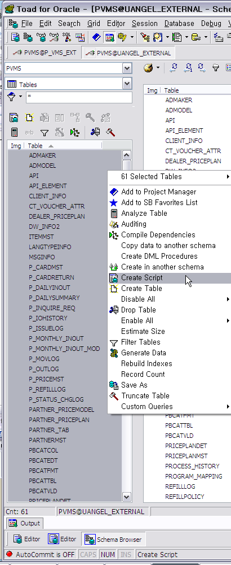Click the Compile Dependencies toolbar icon
The width and height of the screenshot is (231, 565).
(75, 132)
